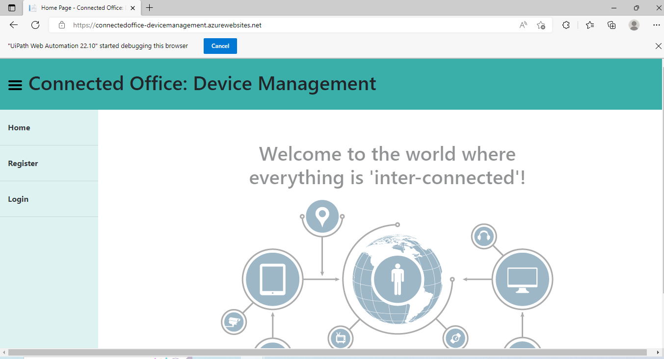Add this page to favorites
The height and width of the screenshot is (359, 664).
click(541, 25)
